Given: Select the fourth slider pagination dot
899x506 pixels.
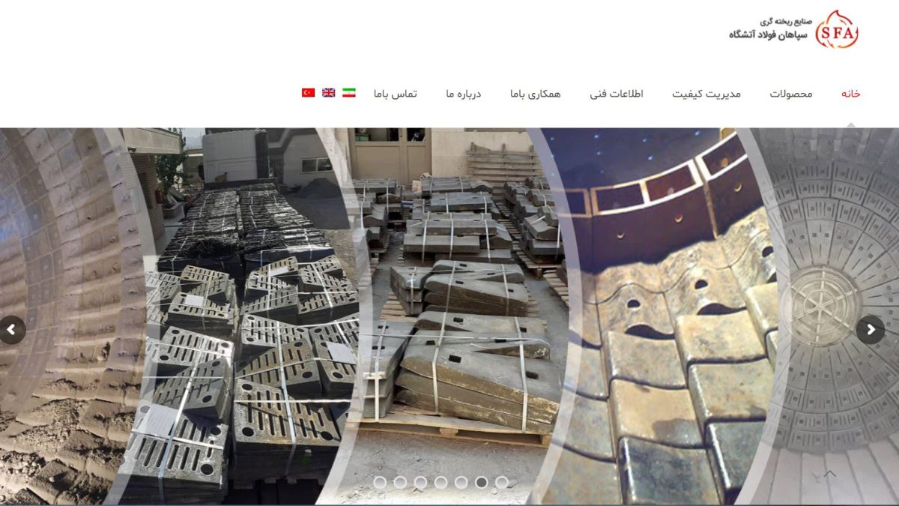Looking at the screenshot, I should pyautogui.click(x=441, y=482).
